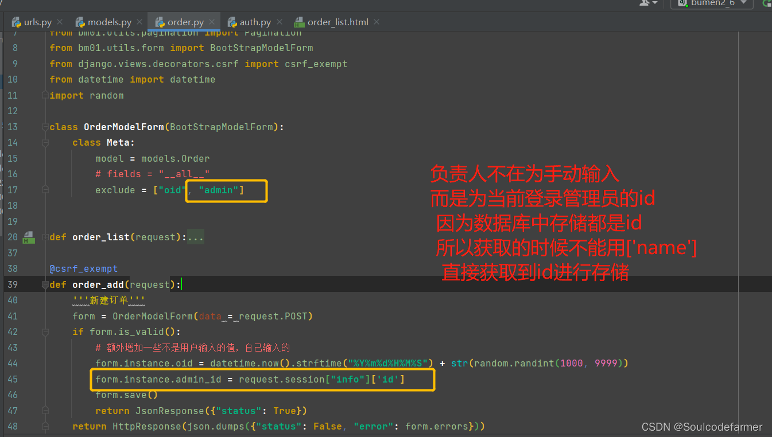Screen dimensions: 772x437
Task: Click line number 45 in the gutter
Action: [x=13, y=380]
